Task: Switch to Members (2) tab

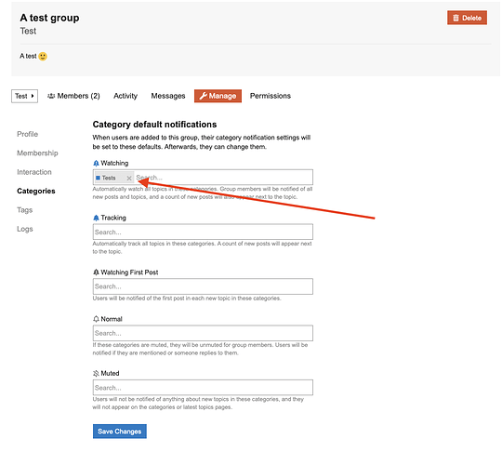Action: coord(73,96)
